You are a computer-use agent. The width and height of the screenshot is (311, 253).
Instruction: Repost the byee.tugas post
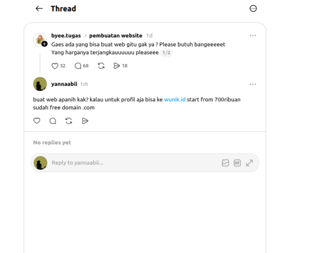pos(101,66)
